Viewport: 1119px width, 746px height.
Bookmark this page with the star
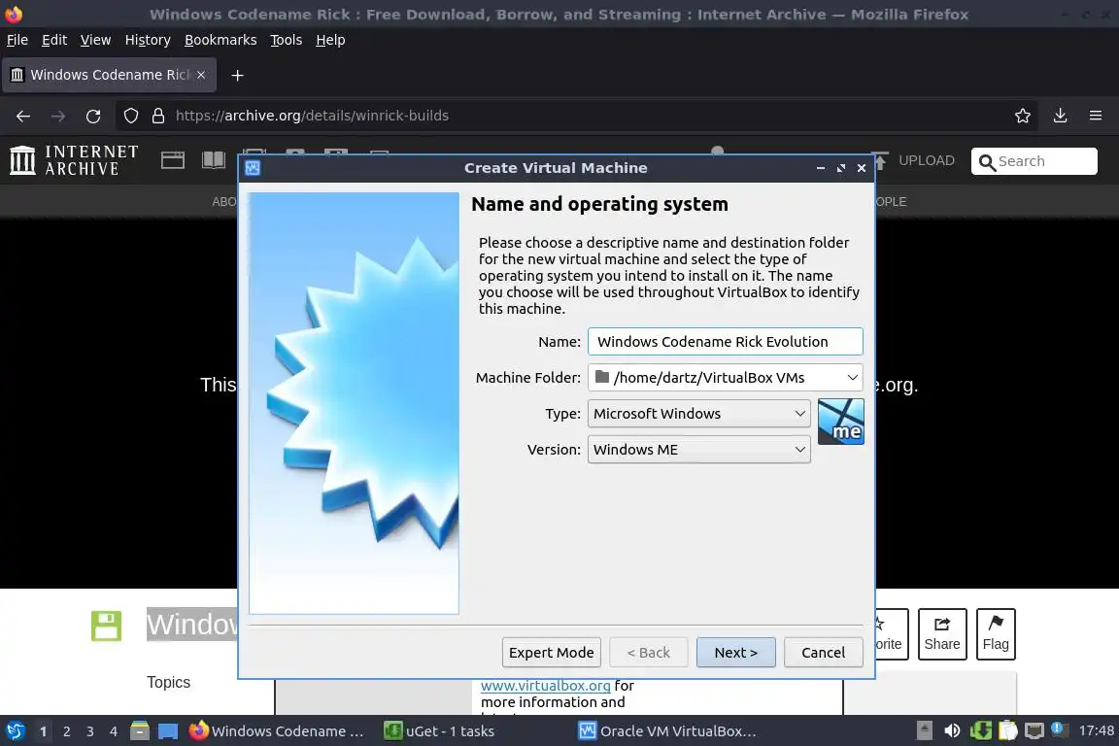(1023, 116)
